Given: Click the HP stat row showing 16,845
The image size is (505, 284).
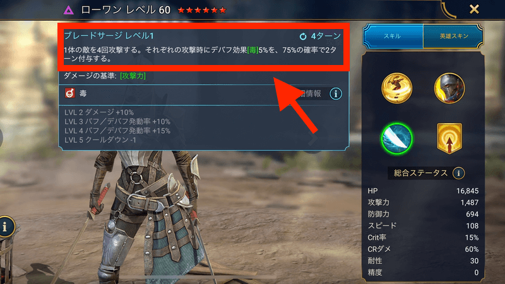Looking at the screenshot, I should coord(423,191).
